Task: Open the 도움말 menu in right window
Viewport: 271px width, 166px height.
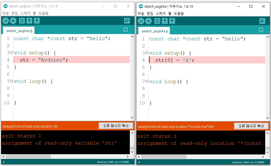Action: pos(179,13)
